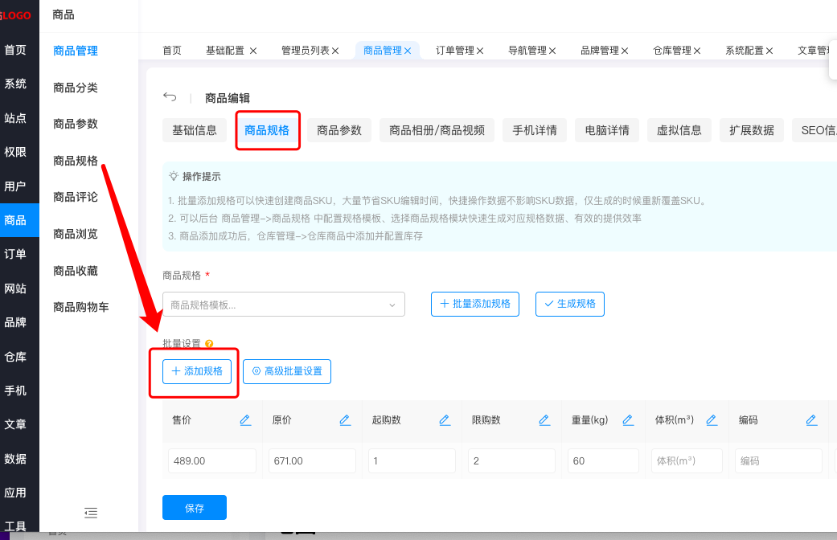The image size is (837, 540).
Task: Go to 商品评论 in the sidebar submenu
Action: pyautogui.click(x=76, y=197)
